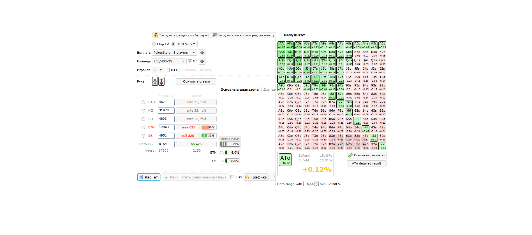The height and width of the screenshot is (235, 532).
Task: Open PokerStars 45 players payouts dropdown
Action: (175, 53)
